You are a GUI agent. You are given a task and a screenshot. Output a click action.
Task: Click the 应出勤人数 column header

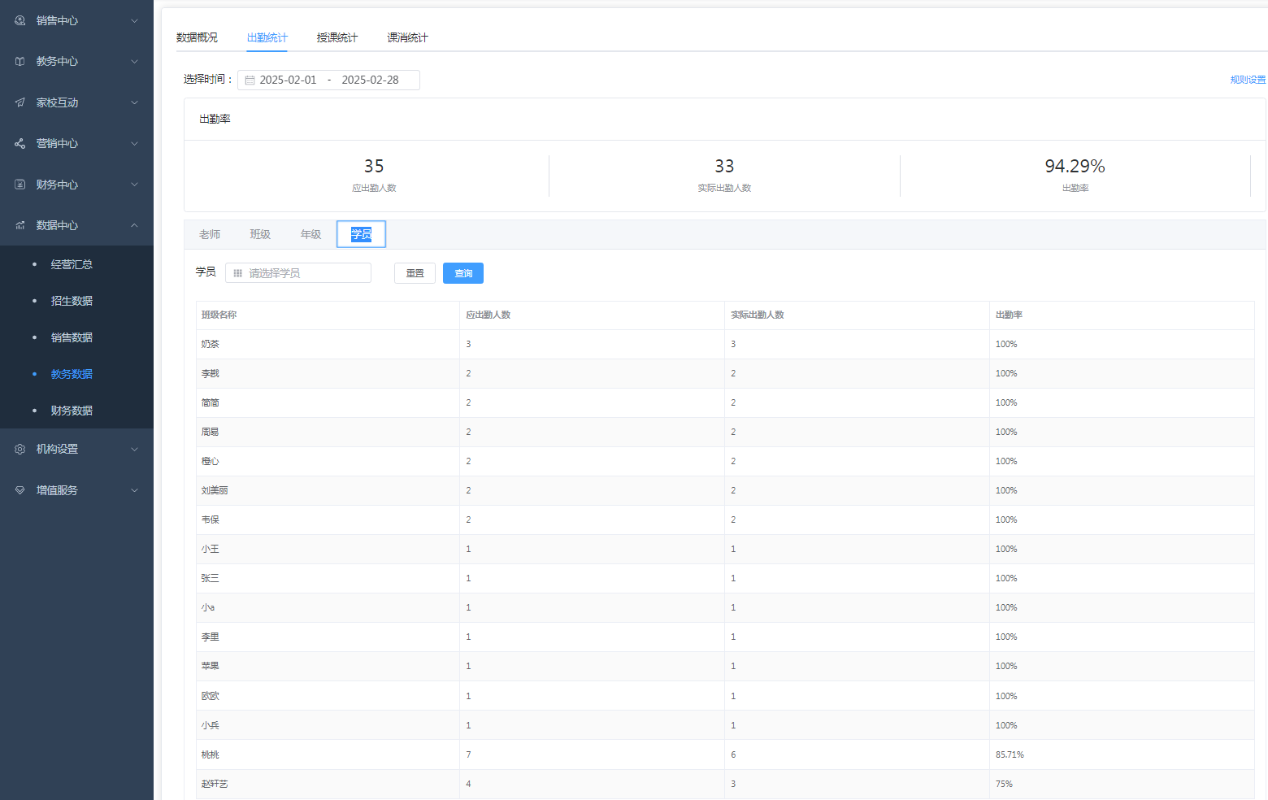[488, 315]
